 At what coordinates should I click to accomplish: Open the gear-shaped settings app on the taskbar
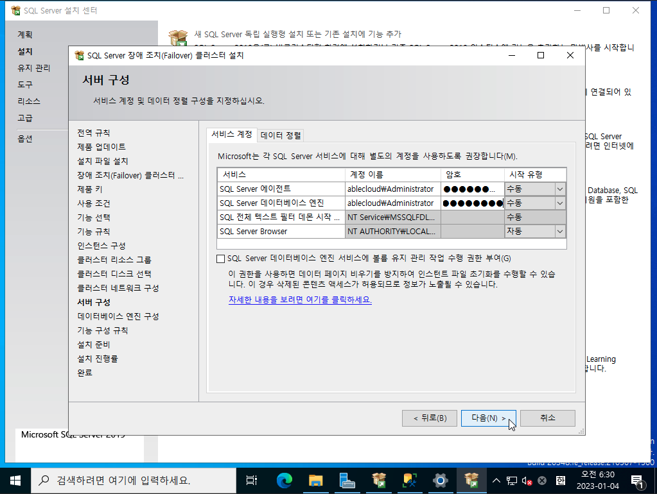[x=441, y=481]
